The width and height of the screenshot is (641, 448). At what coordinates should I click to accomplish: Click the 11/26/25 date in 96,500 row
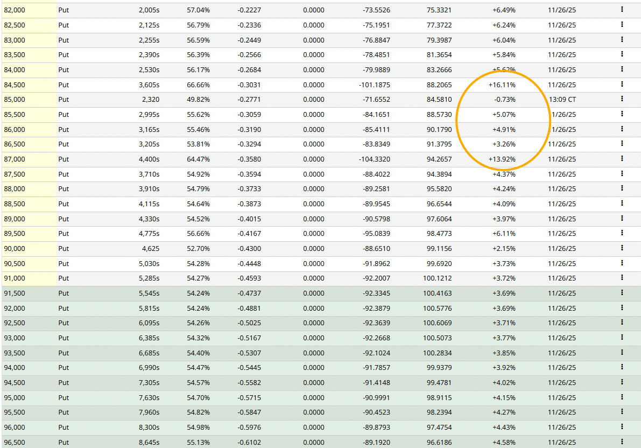[562, 442]
